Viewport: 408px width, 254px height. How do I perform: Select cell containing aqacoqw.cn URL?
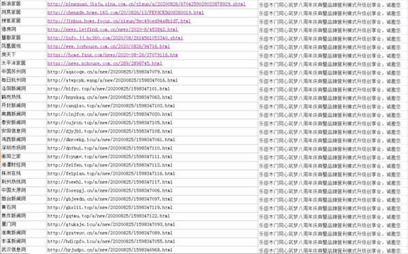click(152, 72)
